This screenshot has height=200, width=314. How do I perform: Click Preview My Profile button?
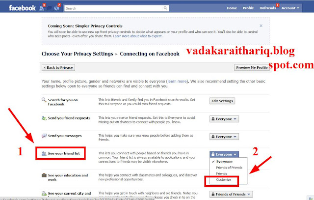252,68
